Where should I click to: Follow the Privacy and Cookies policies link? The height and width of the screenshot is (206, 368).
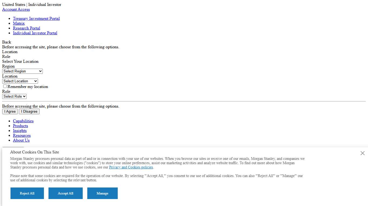coord(131,167)
